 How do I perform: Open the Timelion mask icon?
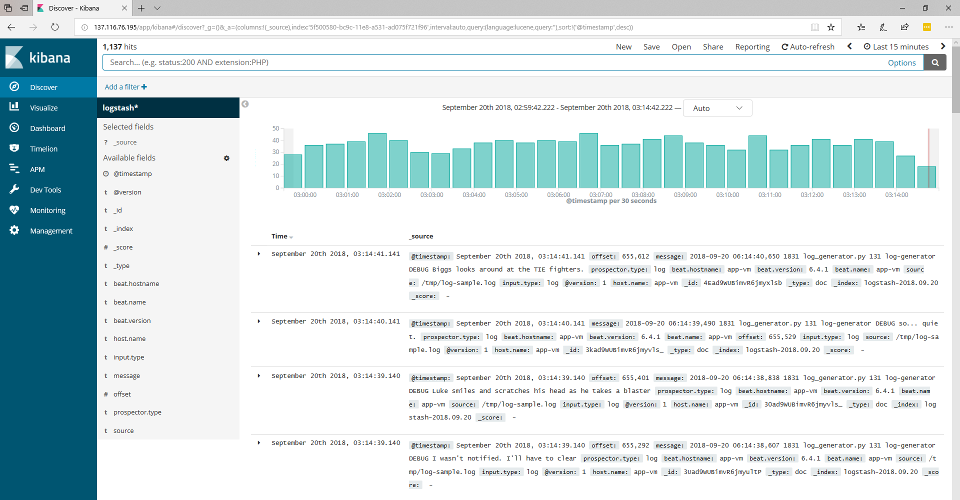point(14,148)
